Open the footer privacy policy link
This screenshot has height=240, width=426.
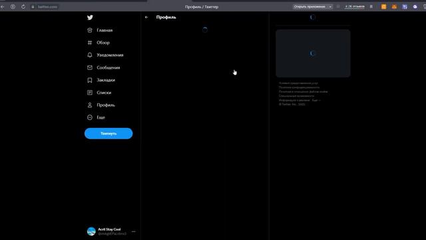[299, 87]
